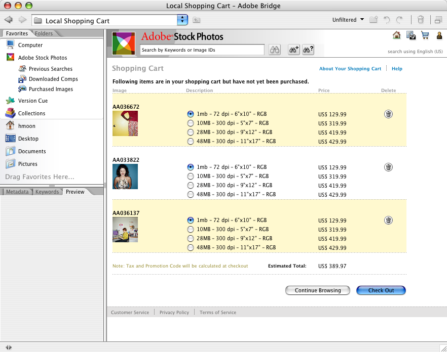Open downloaded comps icon in header

click(x=411, y=35)
